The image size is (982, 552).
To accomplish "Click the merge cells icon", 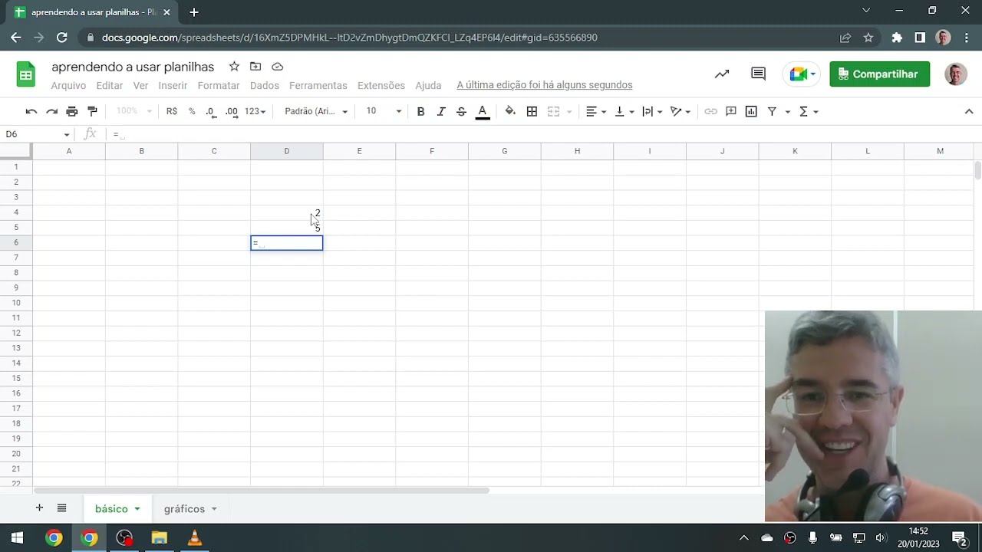I will pos(553,111).
